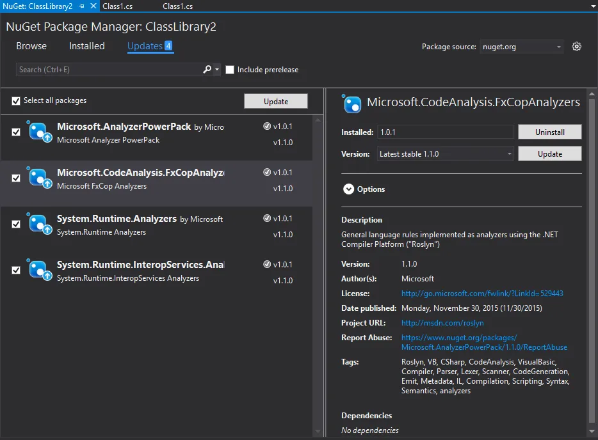Open the document tabs overflow arrow
Image resolution: width=598 pixels, height=440 pixels.
pyautogui.click(x=592, y=6)
